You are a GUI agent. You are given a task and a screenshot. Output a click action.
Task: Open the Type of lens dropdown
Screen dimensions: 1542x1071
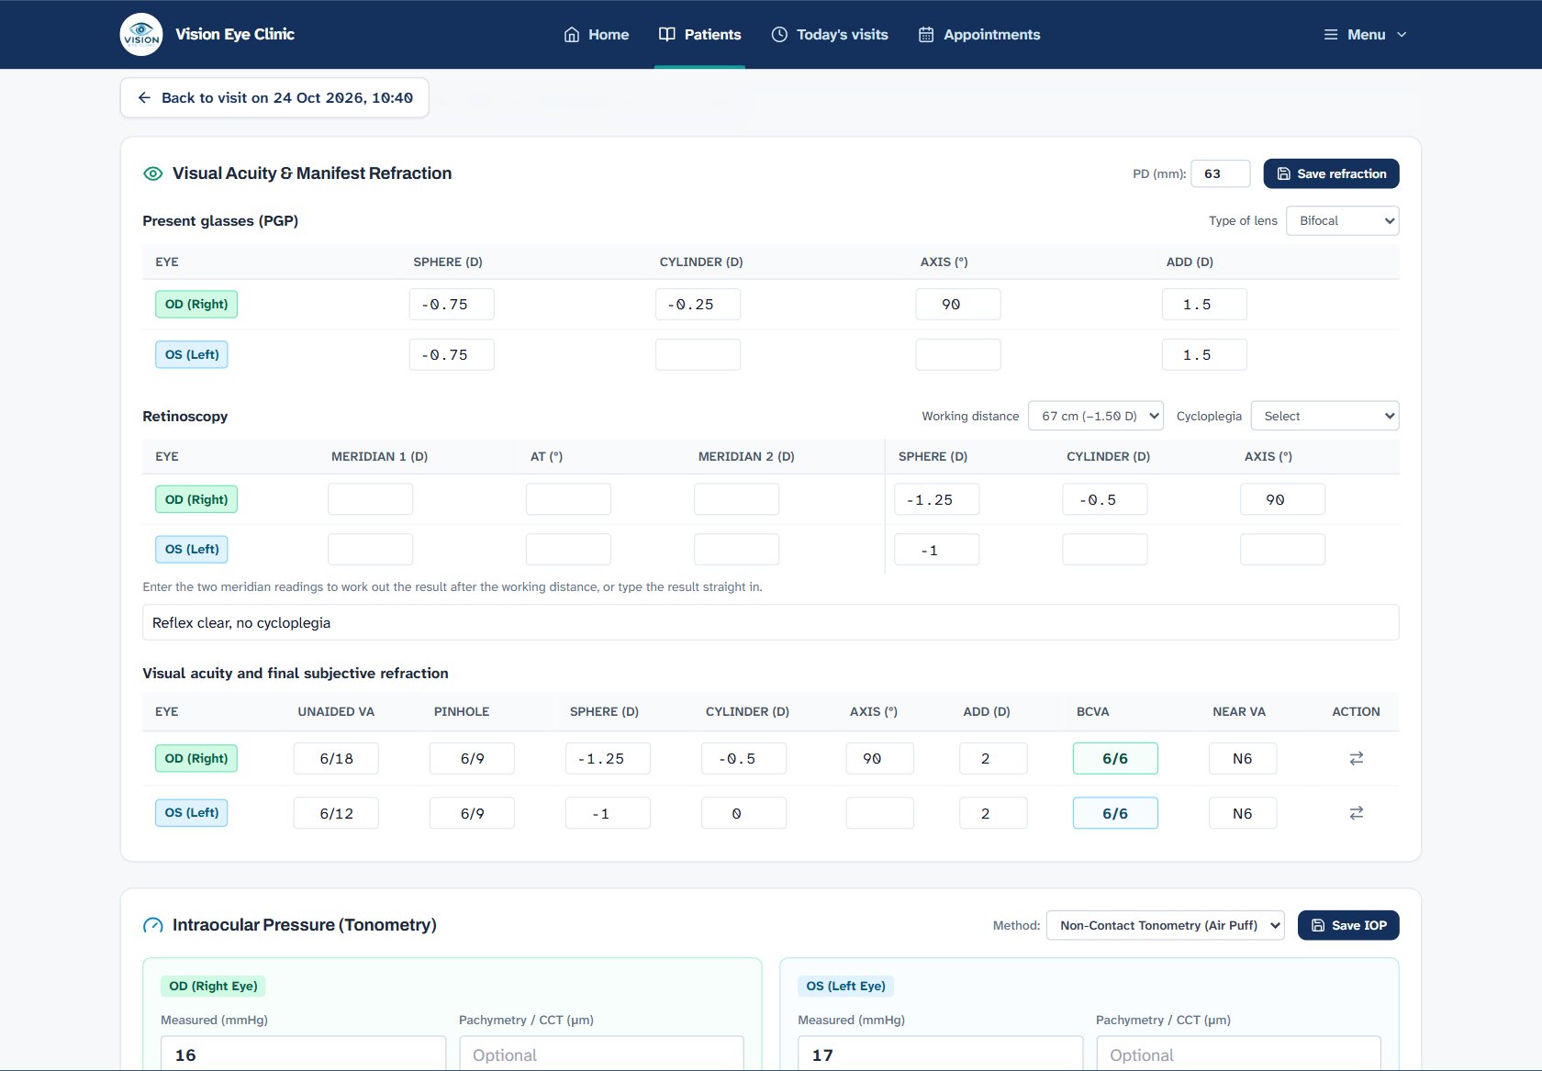pyautogui.click(x=1343, y=220)
